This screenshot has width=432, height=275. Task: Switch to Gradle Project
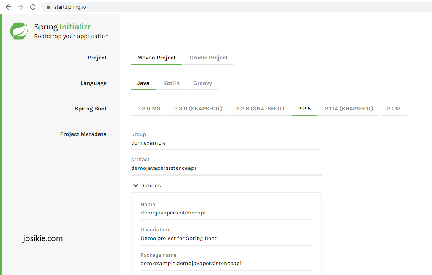pos(209,58)
